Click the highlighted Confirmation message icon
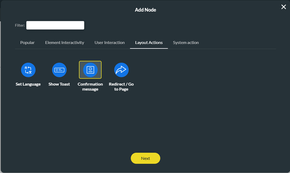290x173 pixels. click(90, 70)
